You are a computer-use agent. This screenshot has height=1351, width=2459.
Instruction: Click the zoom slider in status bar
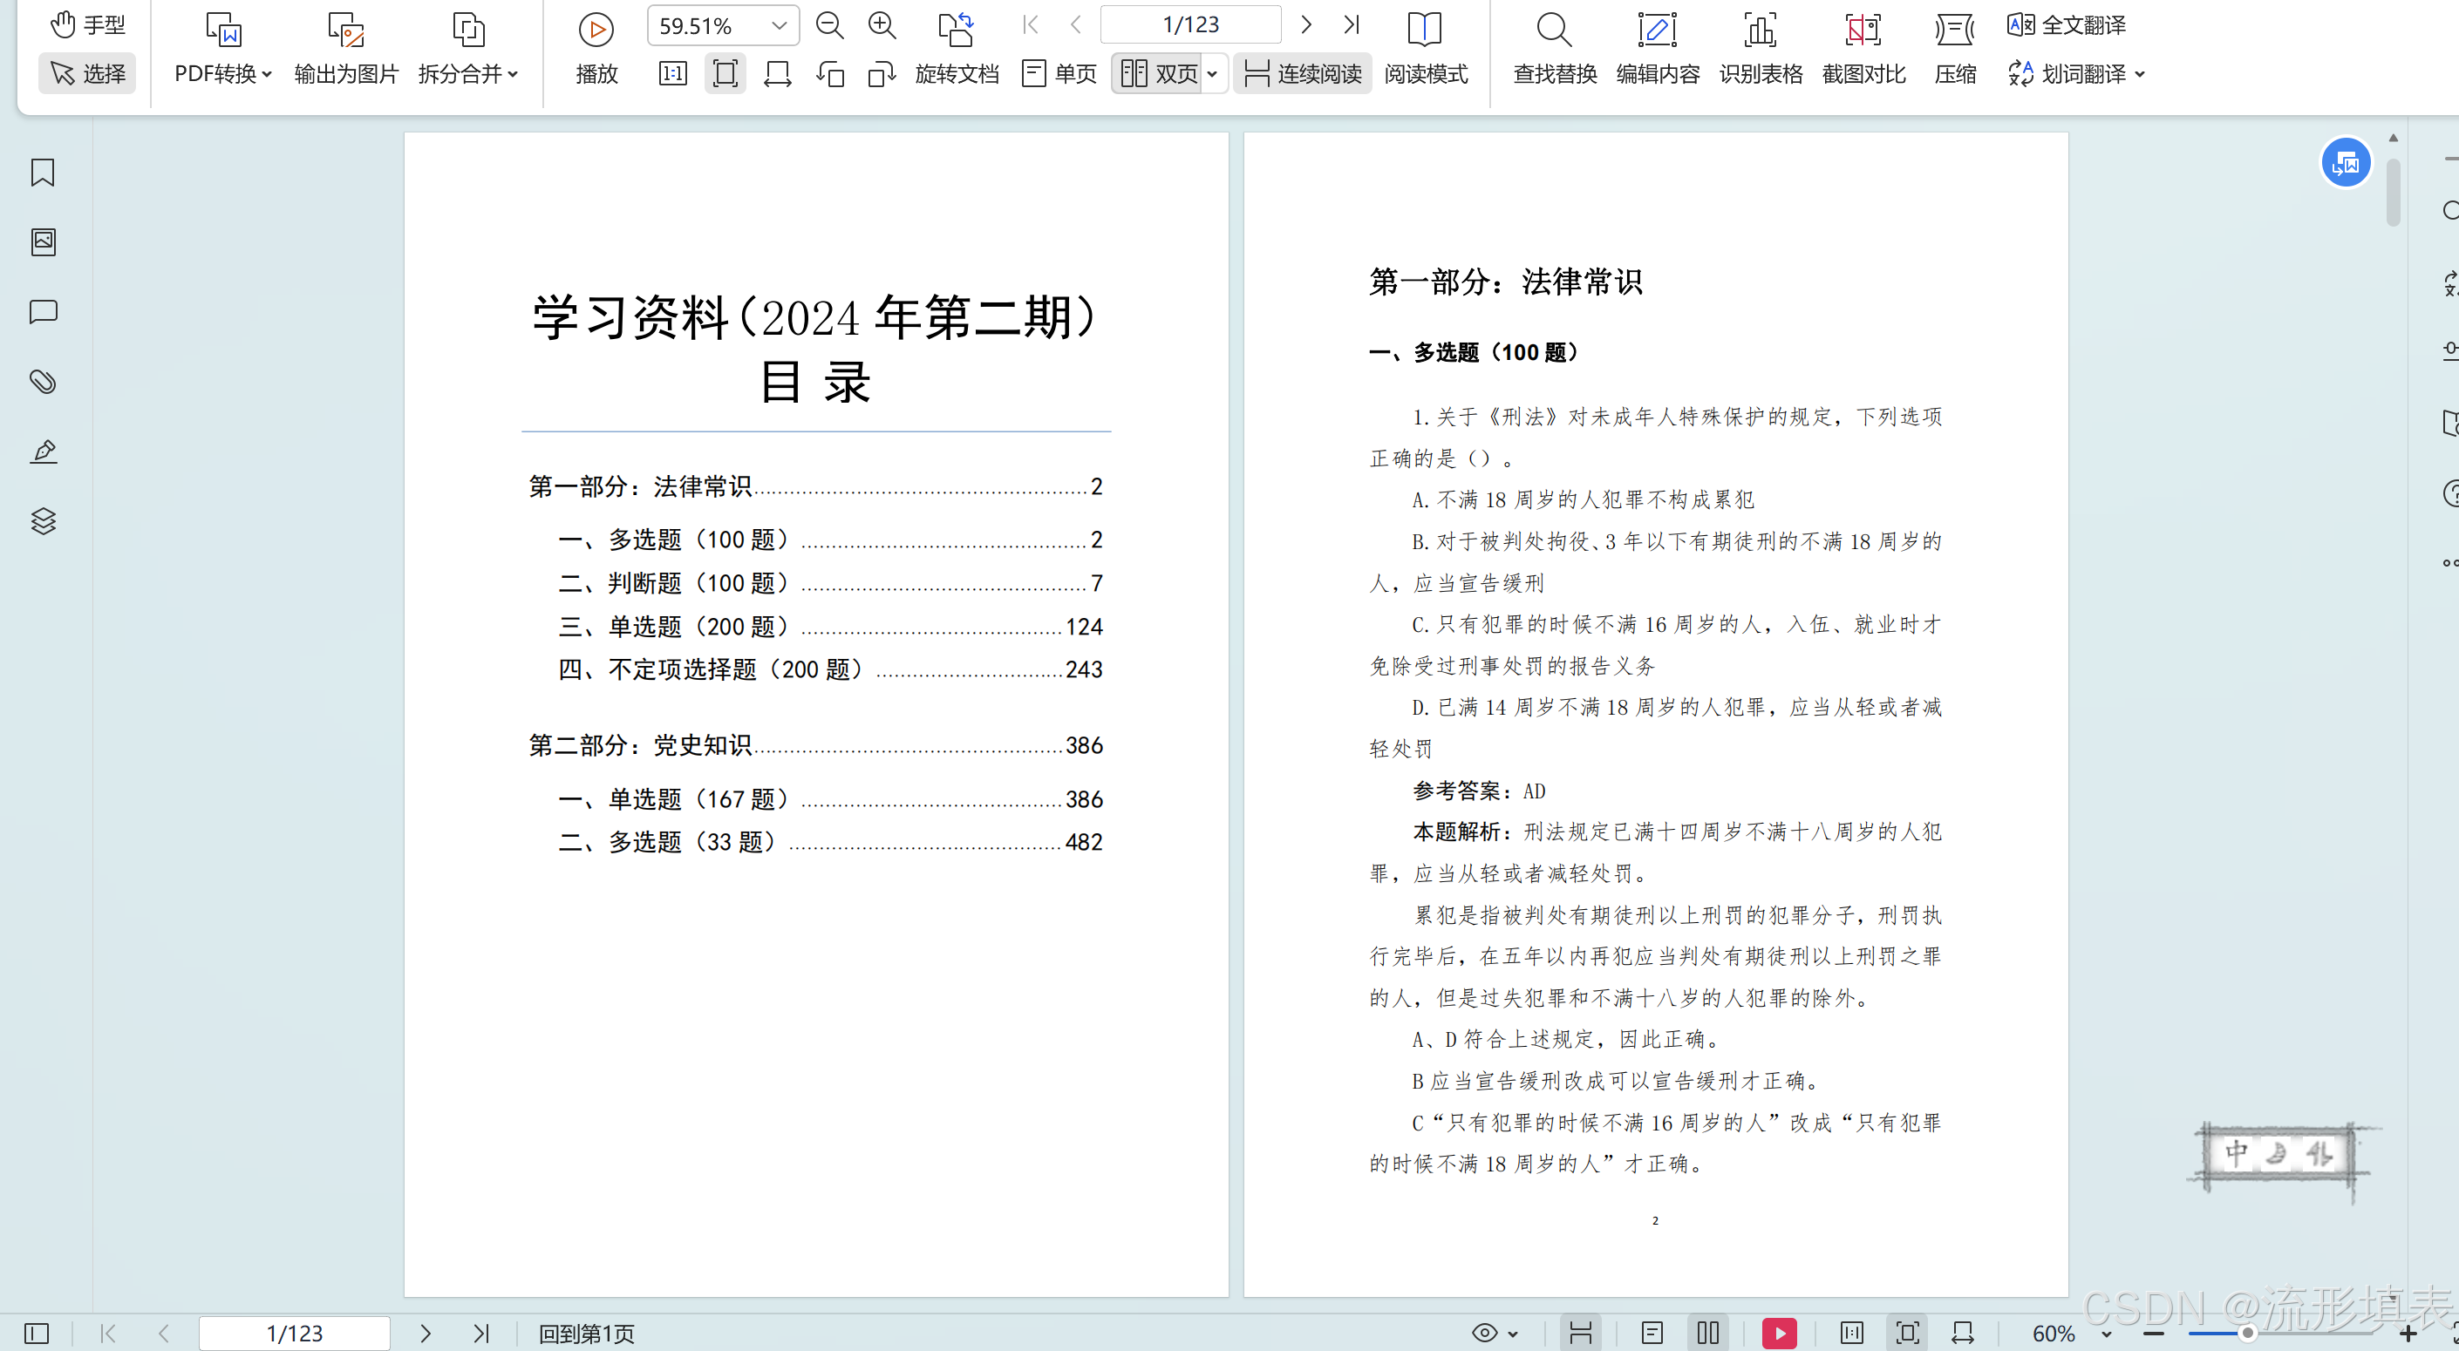click(2246, 1333)
